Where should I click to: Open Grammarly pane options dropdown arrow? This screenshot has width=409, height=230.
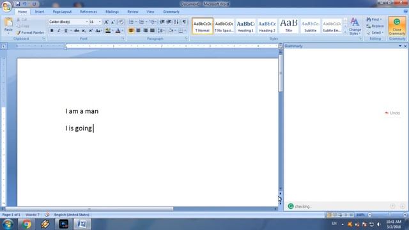pyautogui.click(x=400, y=46)
